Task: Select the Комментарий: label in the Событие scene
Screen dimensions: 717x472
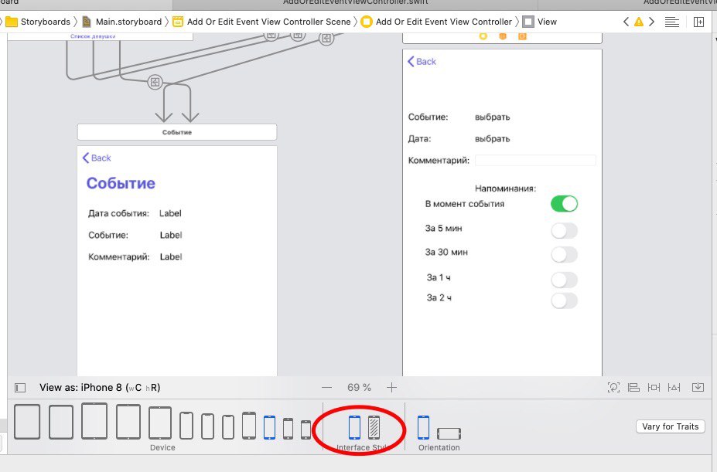Action: point(119,256)
